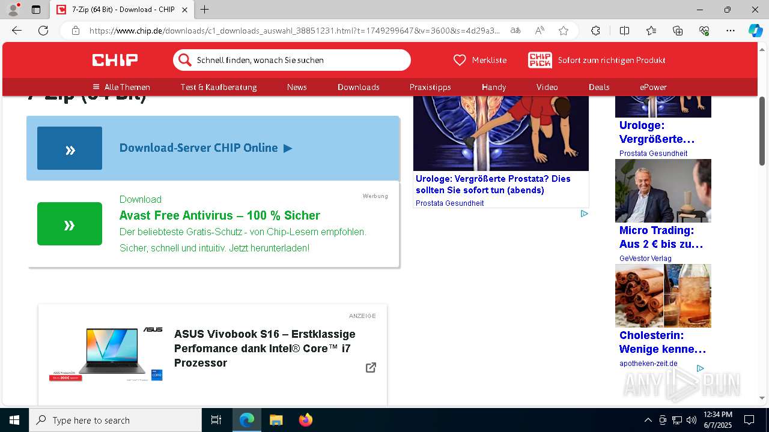Screen dimensions: 769x432
Task: View site information lock icon
Action: (76, 31)
